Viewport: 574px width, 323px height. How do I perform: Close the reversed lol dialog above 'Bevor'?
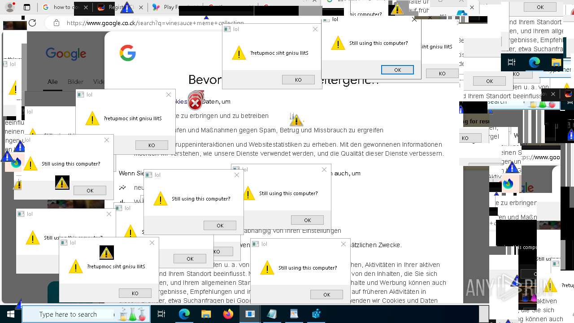(315, 29)
